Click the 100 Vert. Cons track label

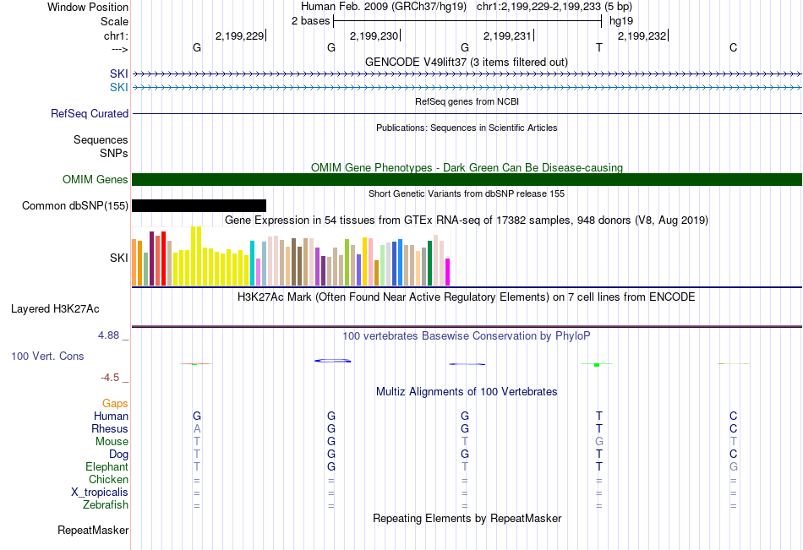click(47, 356)
